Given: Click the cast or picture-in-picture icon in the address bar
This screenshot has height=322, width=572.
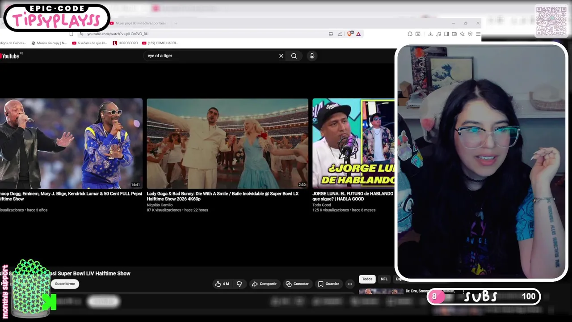Looking at the screenshot, I should pyautogui.click(x=331, y=34).
